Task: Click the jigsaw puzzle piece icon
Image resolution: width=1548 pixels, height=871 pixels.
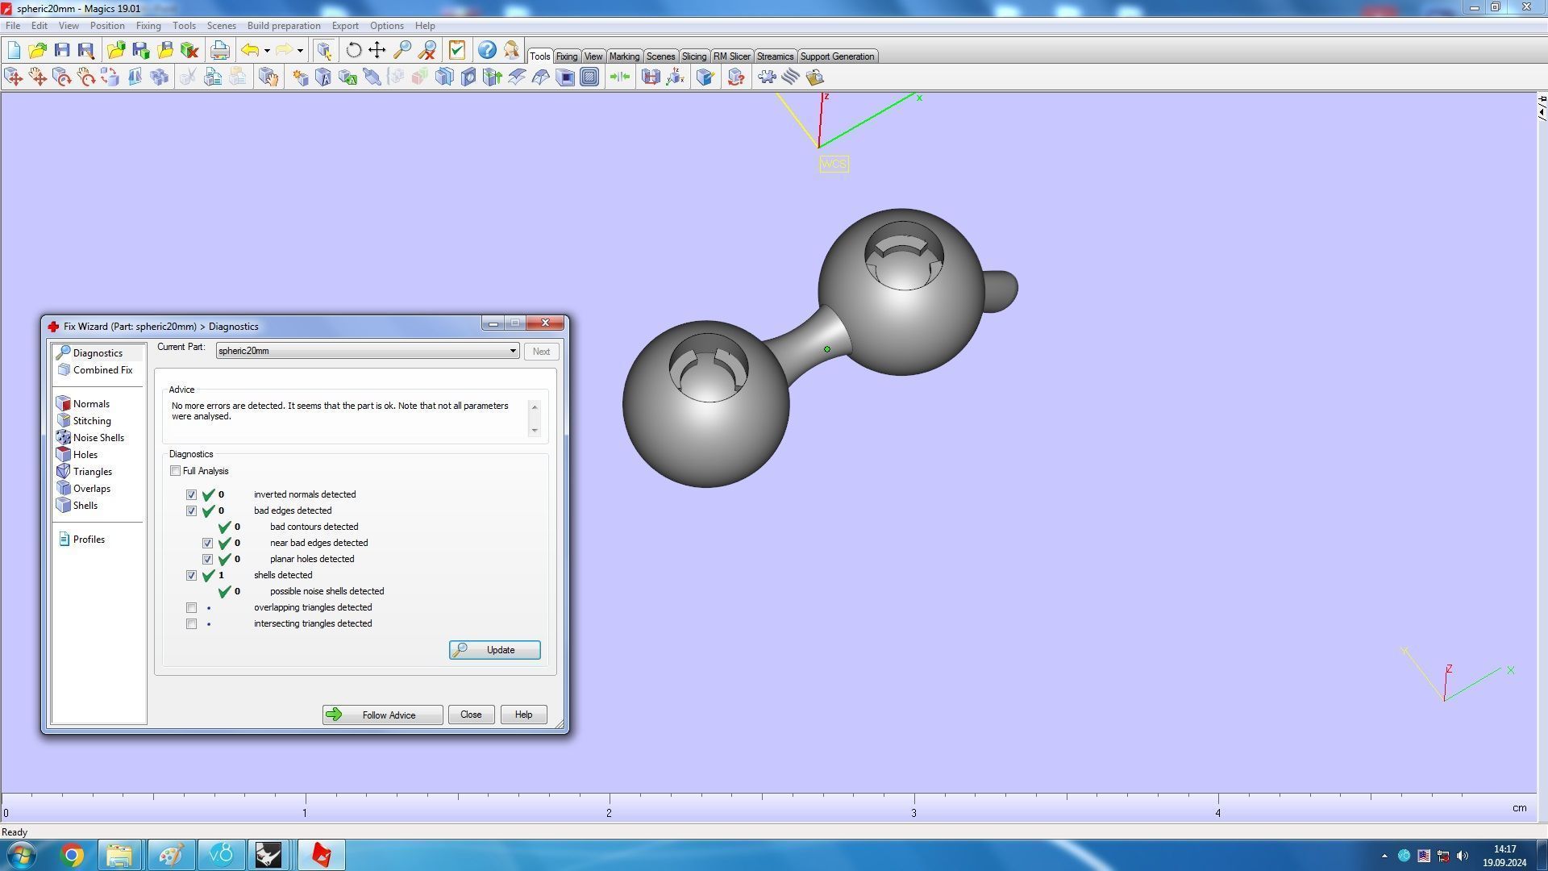Action: point(767,77)
